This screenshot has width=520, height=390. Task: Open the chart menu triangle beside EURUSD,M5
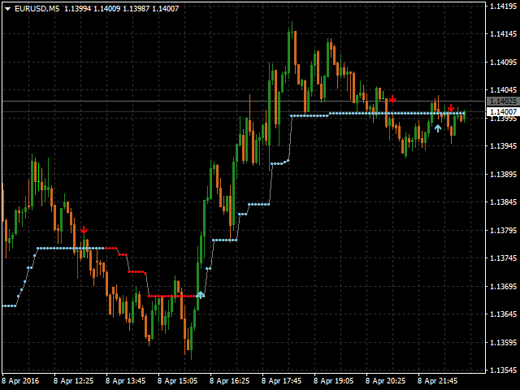[x=7, y=9]
